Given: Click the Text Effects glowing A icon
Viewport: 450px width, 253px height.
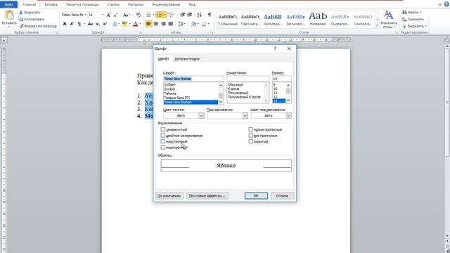Looking at the screenshot, I should click(115, 24).
